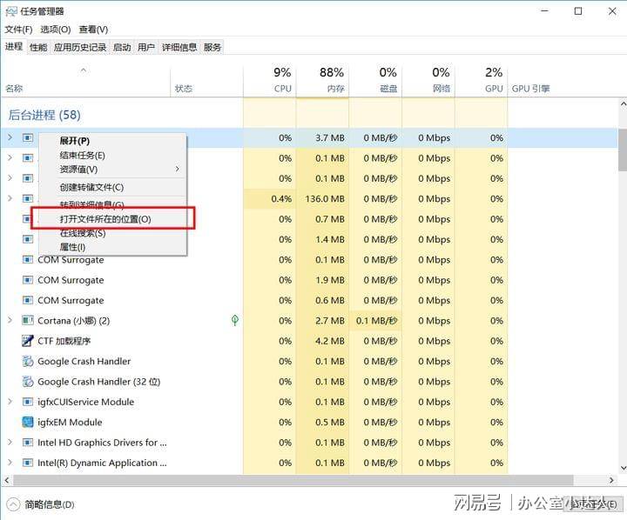Select the igfxEM Module process name

[x=70, y=422]
